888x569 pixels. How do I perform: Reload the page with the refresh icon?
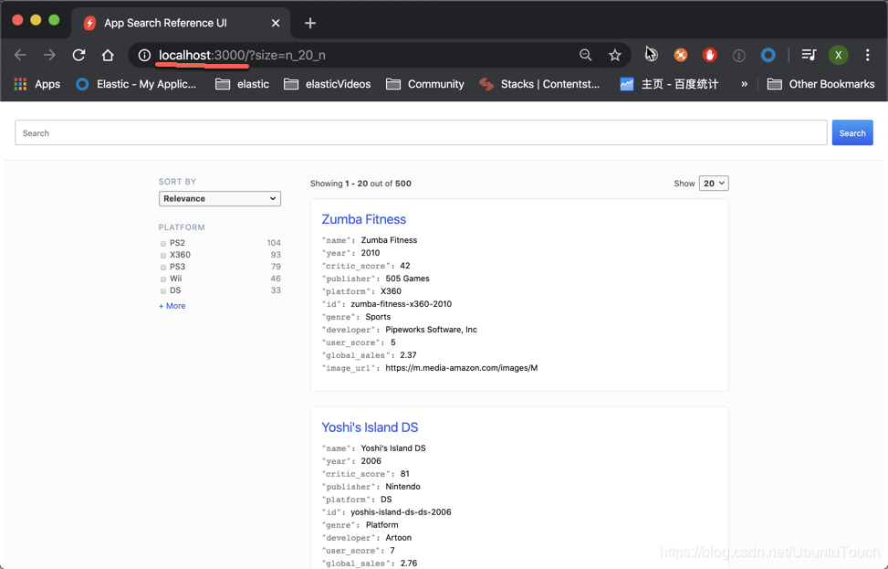click(x=78, y=55)
